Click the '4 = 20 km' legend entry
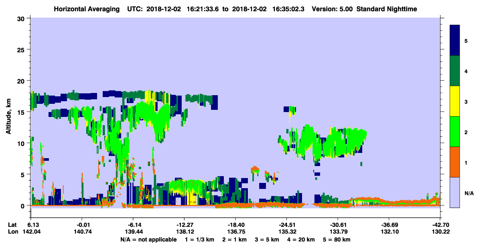The height and width of the screenshot is (250, 489). pos(301,240)
